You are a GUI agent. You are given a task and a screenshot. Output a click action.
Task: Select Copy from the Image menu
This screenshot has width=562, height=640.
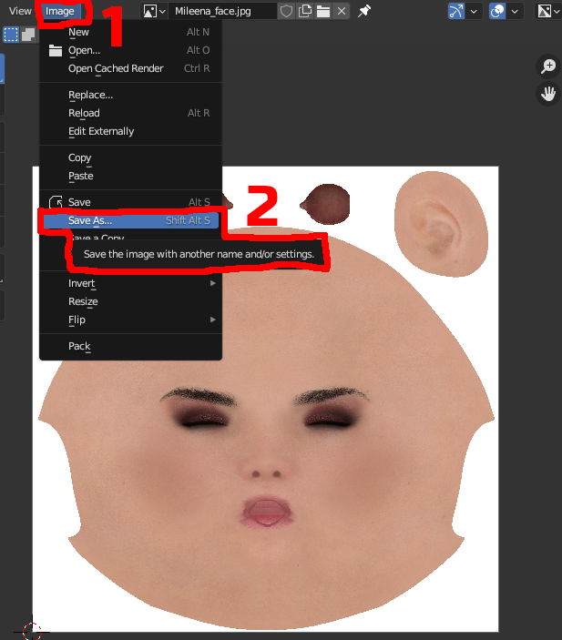[x=130, y=157]
